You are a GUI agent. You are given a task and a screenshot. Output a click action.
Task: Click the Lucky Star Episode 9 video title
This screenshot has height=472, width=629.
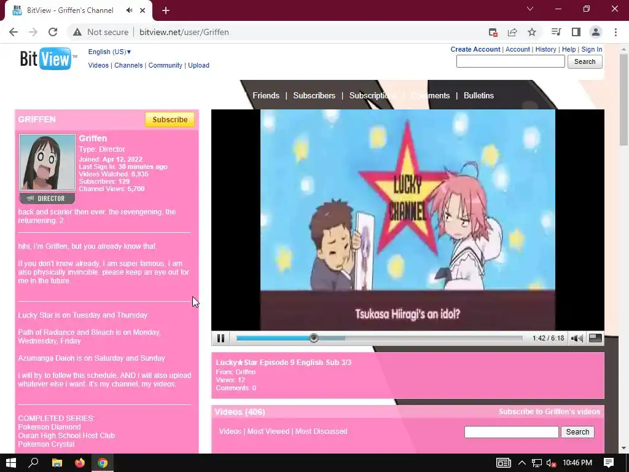pos(283,363)
